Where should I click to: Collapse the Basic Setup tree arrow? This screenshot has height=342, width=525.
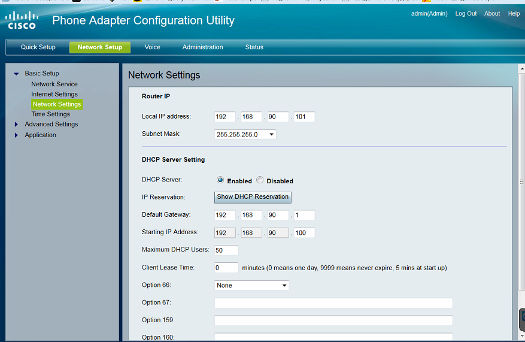[16, 74]
